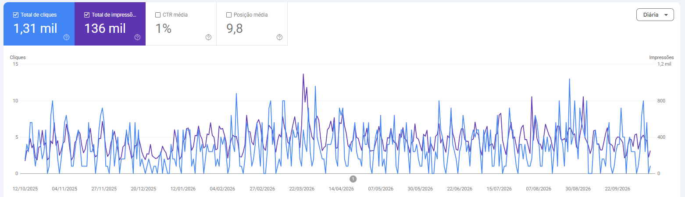Screen dimensions: 685x197
Task: Click the Impressões axis label
Action: (x=661, y=57)
